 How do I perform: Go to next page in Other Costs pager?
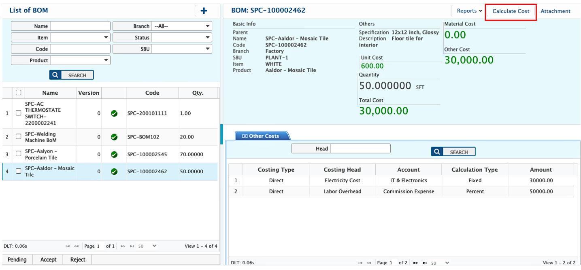415,263
